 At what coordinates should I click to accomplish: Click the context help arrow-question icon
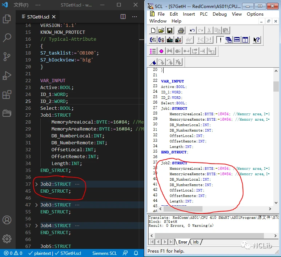[x=257, y=40]
